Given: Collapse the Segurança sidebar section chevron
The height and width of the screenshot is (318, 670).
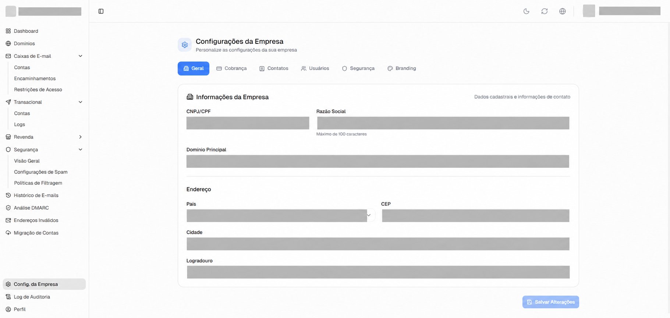Looking at the screenshot, I should click(x=80, y=149).
